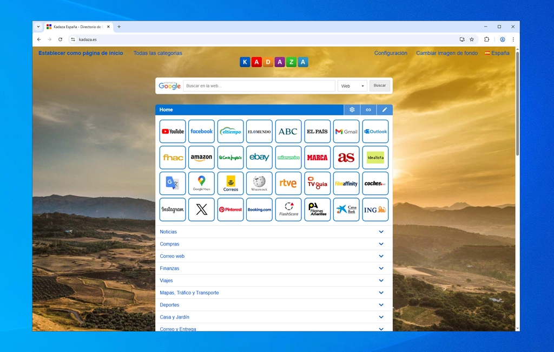
Task: Open the El Corte Inglés tile
Action: (x=230, y=158)
